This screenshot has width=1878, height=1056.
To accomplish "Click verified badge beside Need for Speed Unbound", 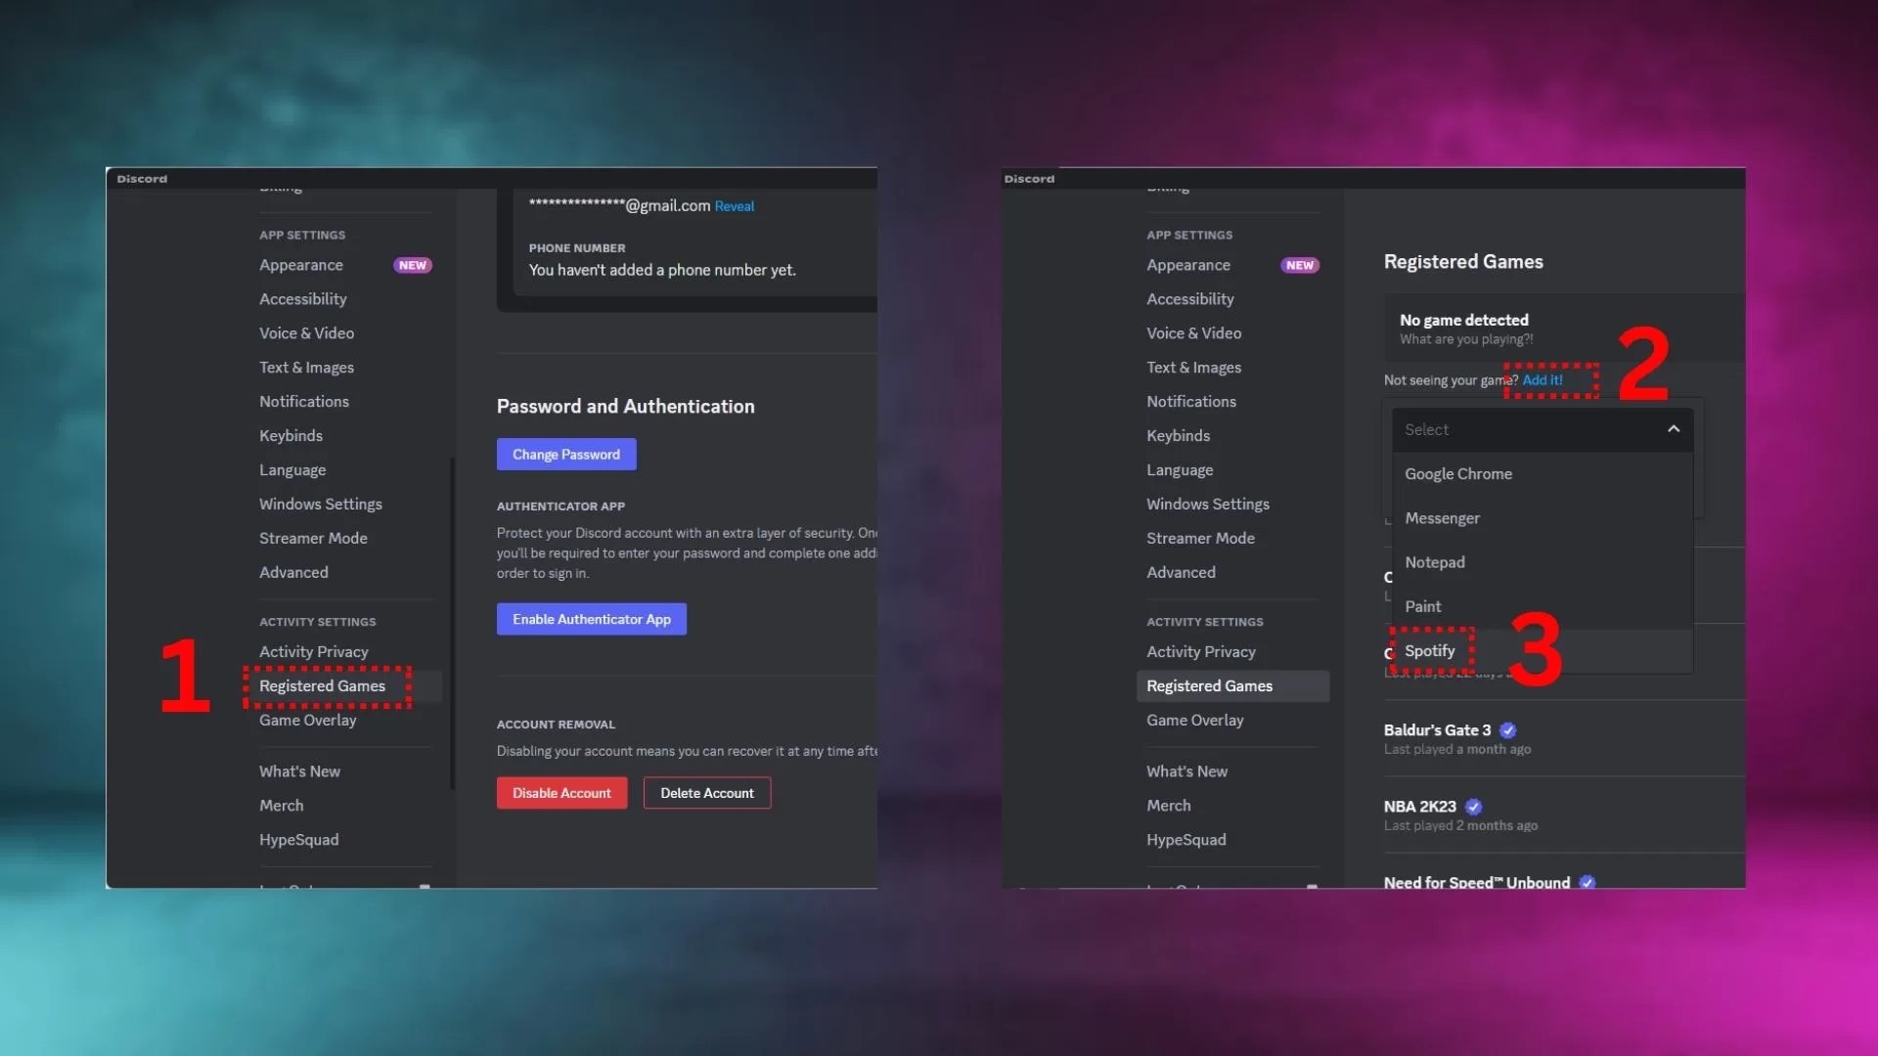I will pyautogui.click(x=1587, y=882).
